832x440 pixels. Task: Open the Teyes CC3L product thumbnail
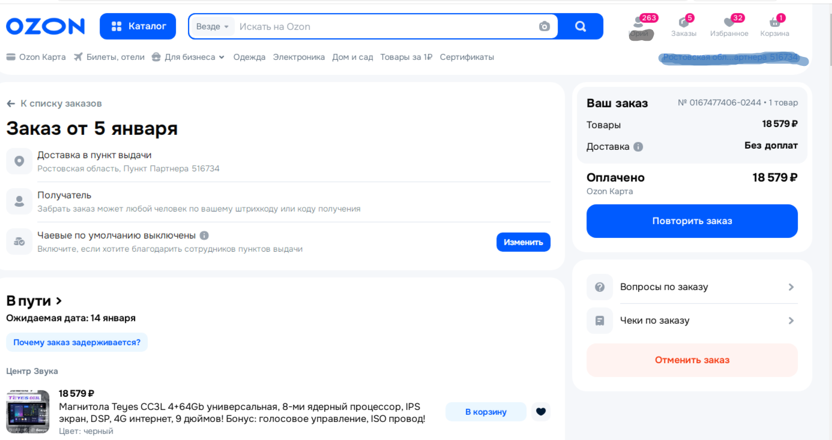click(x=28, y=412)
